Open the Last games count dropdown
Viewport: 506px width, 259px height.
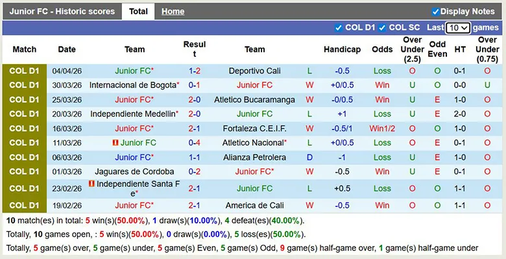pyautogui.click(x=458, y=28)
